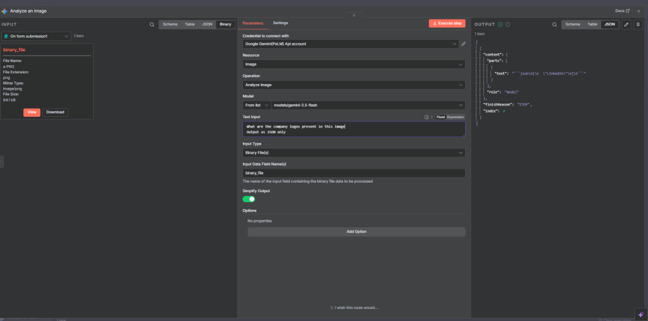The image size is (648, 321).
Task: Click the Download button for binary_file
Action: [55, 112]
